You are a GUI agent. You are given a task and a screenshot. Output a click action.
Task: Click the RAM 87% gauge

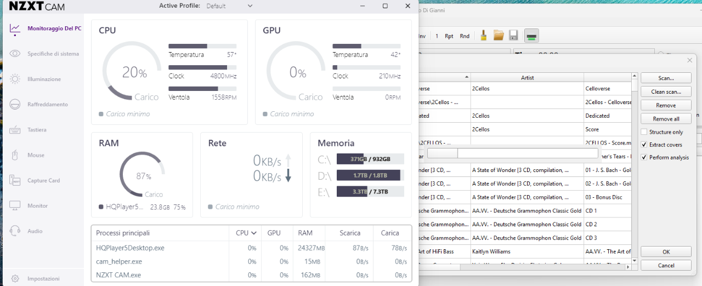pyautogui.click(x=143, y=175)
